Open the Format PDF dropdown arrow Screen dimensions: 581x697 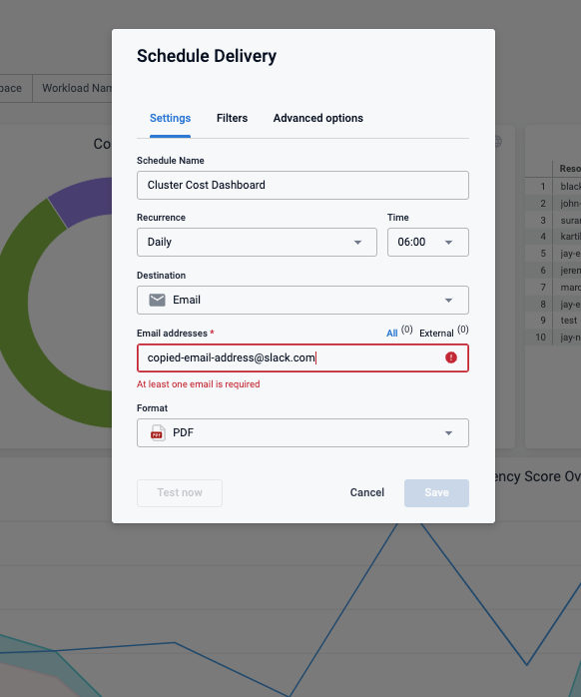(x=448, y=433)
